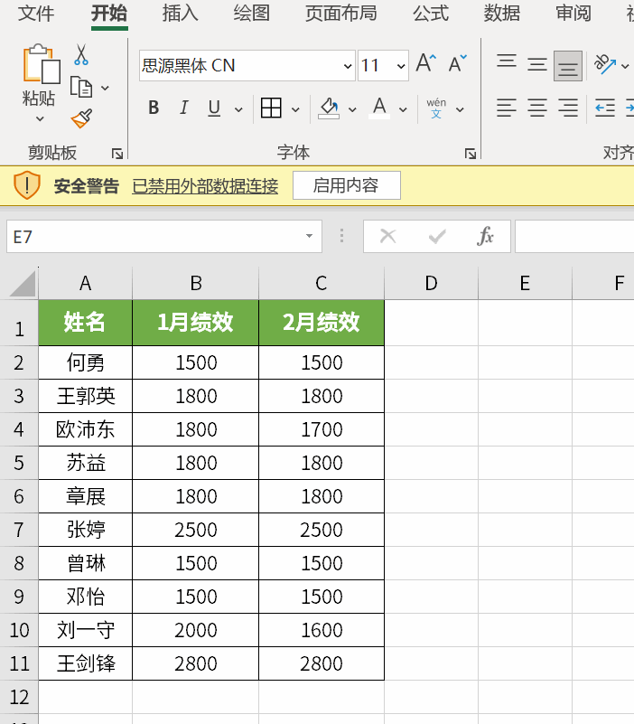
Task: Expand phonetic guide options arrow
Action: pos(460,109)
